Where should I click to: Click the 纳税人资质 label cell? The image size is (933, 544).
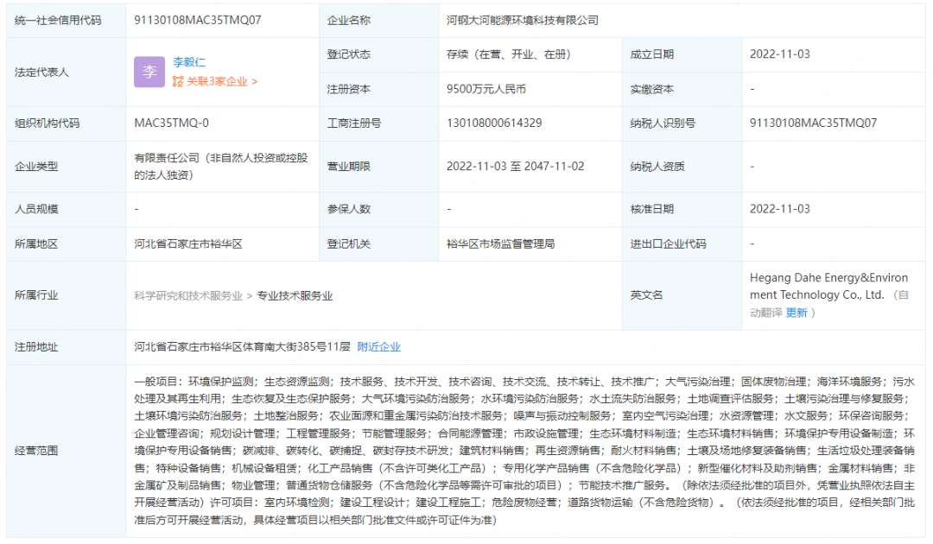point(682,167)
